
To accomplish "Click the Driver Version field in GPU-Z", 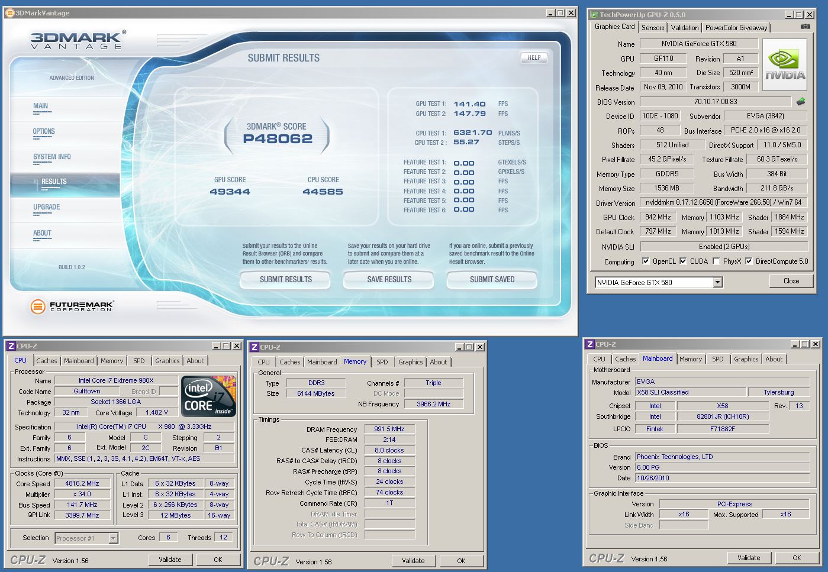I will 724,203.
